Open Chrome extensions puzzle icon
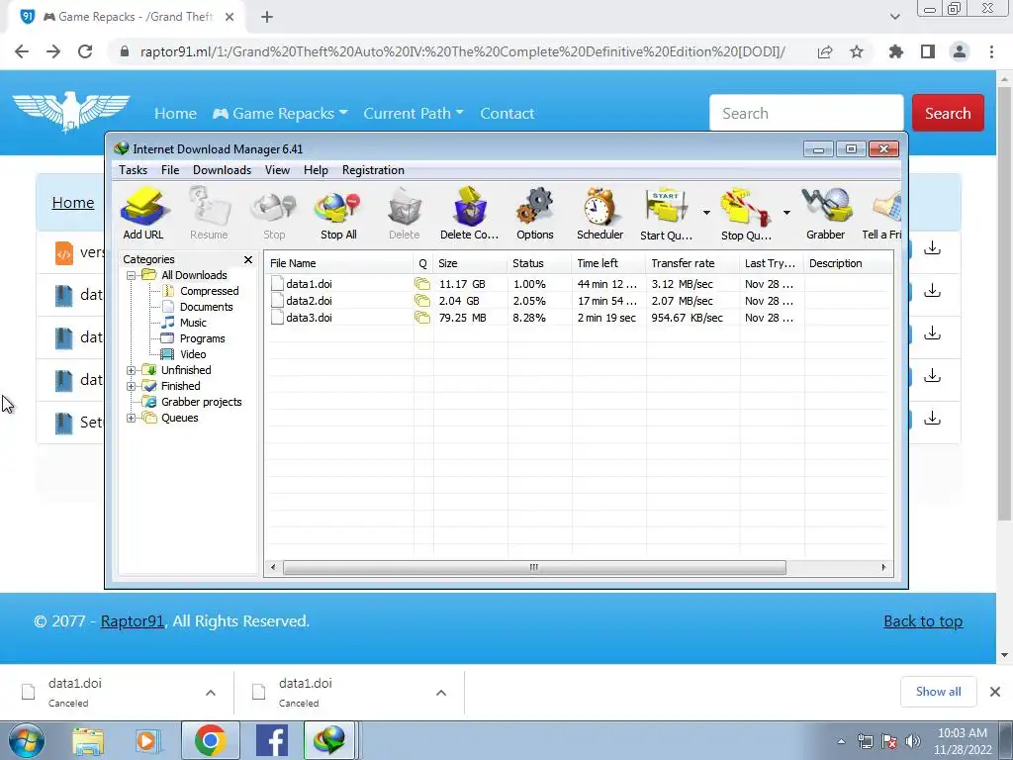The height and width of the screenshot is (760, 1013). click(x=895, y=51)
